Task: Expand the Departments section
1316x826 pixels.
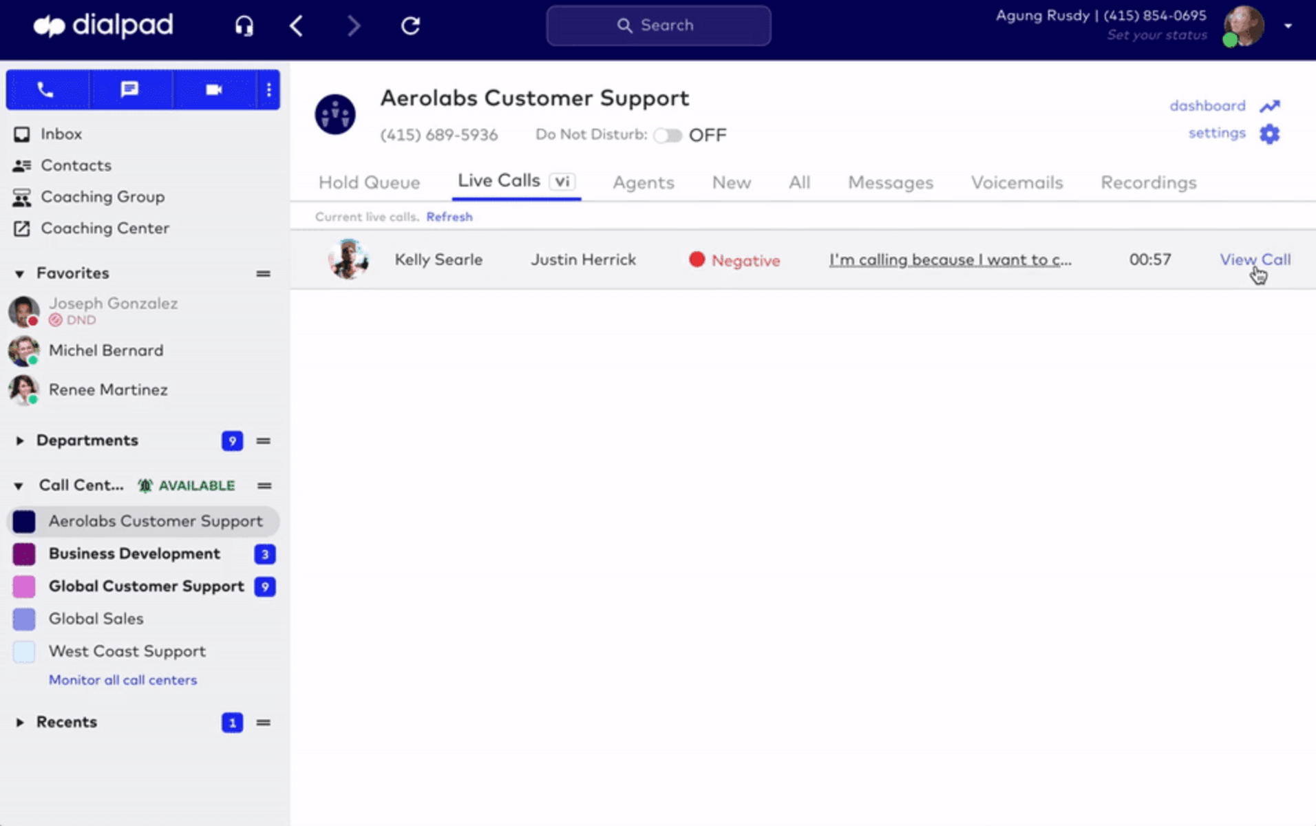Action: (x=19, y=441)
